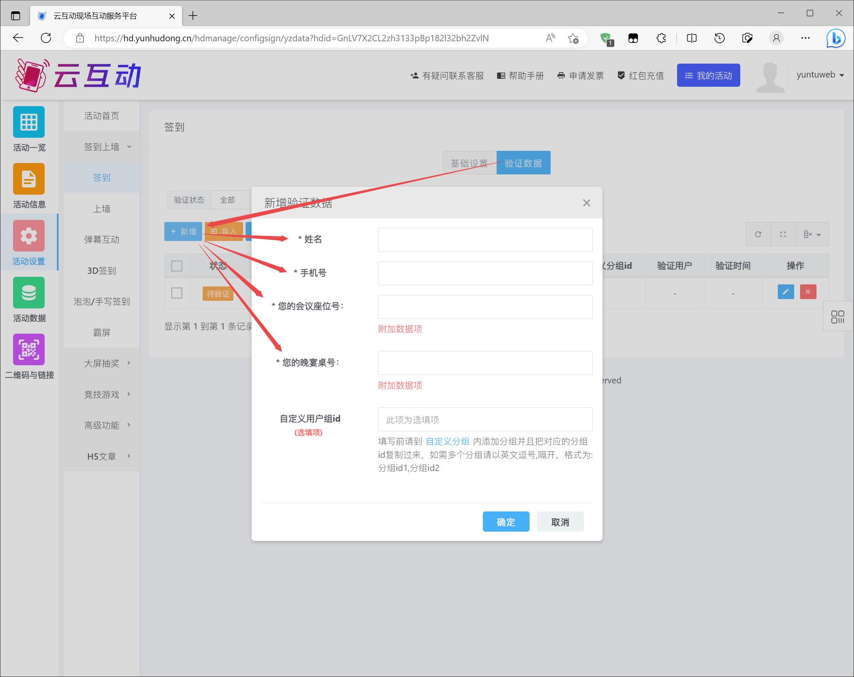Click the table refresh icon
The image size is (854, 677).
point(758,234)
